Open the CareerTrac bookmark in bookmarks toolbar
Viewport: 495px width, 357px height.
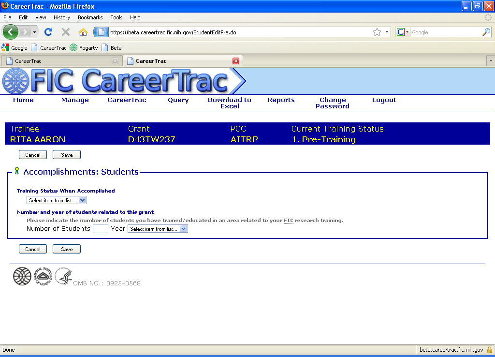point(49,48)
